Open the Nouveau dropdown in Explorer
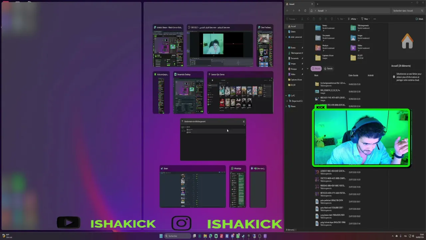This screenshot has height=240, width=426. click(x=292, y=19)
